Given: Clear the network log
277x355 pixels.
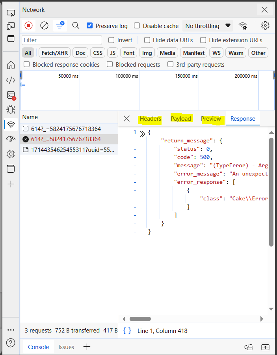Looking at the screenshot, I should (x=44, y=26).
